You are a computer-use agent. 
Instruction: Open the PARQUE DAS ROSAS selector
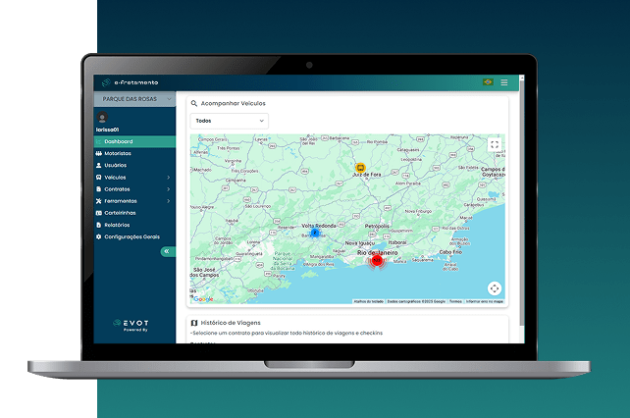[134, 99]
